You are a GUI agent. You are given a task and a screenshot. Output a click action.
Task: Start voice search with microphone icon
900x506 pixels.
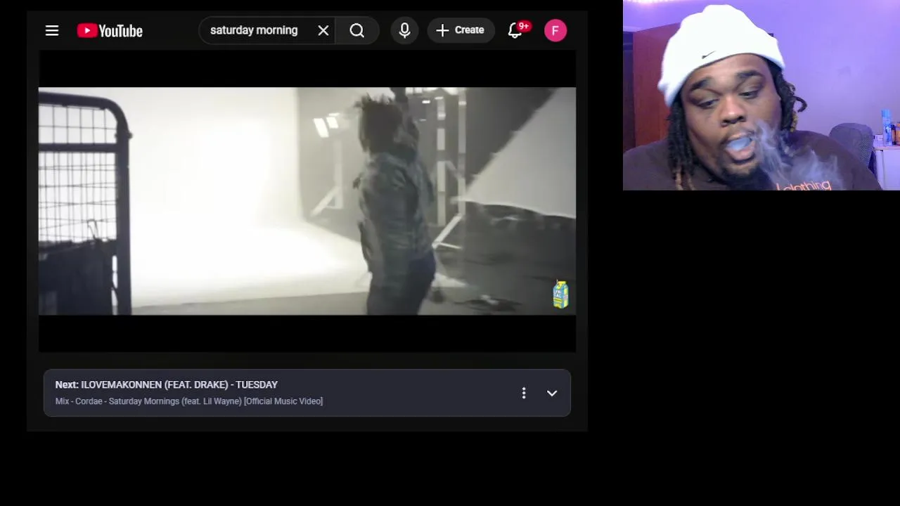coord(404,31)
